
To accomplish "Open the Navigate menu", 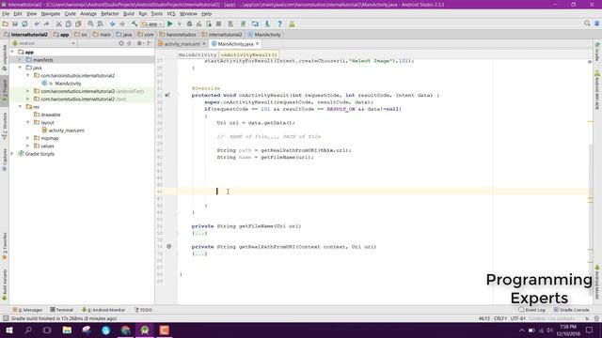I will (x=50, y=14).
